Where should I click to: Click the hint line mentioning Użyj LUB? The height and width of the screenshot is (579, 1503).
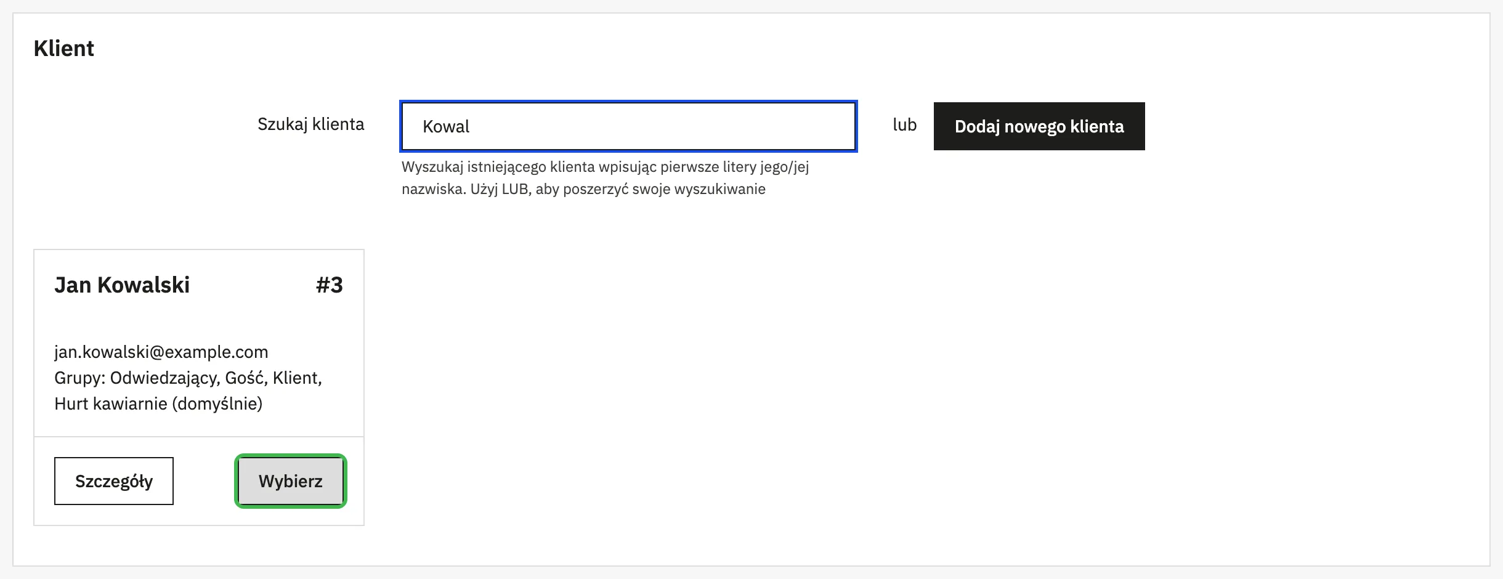point(583,189)
